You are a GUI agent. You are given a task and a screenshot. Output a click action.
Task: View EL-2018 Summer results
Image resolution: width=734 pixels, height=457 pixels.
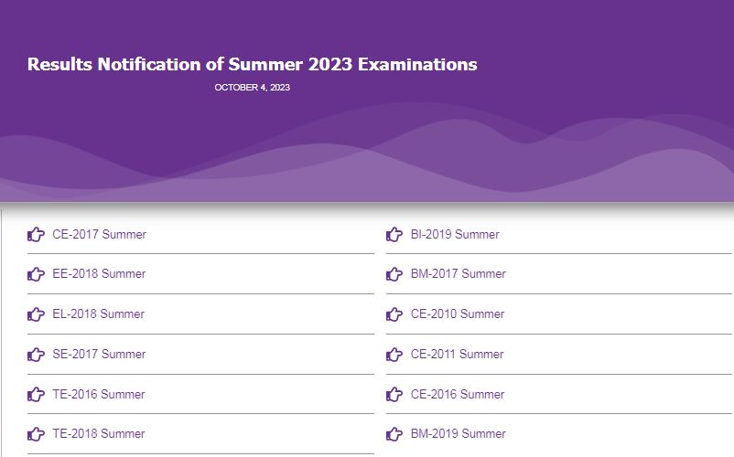tap(98, 314)
